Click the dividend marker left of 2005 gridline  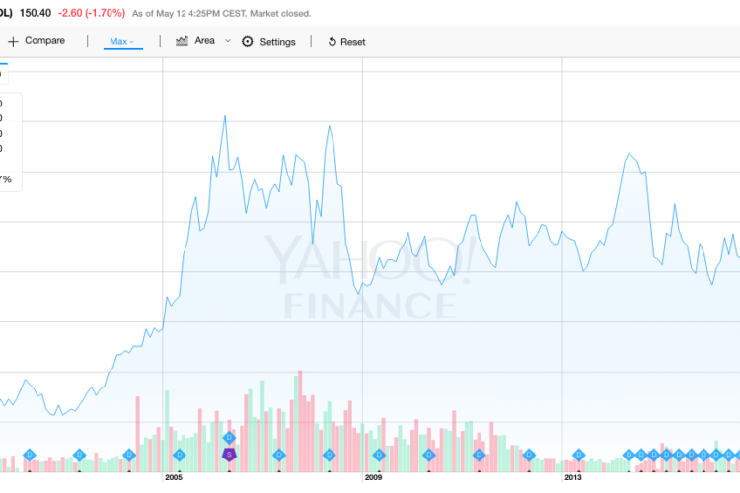click(129, 456)
